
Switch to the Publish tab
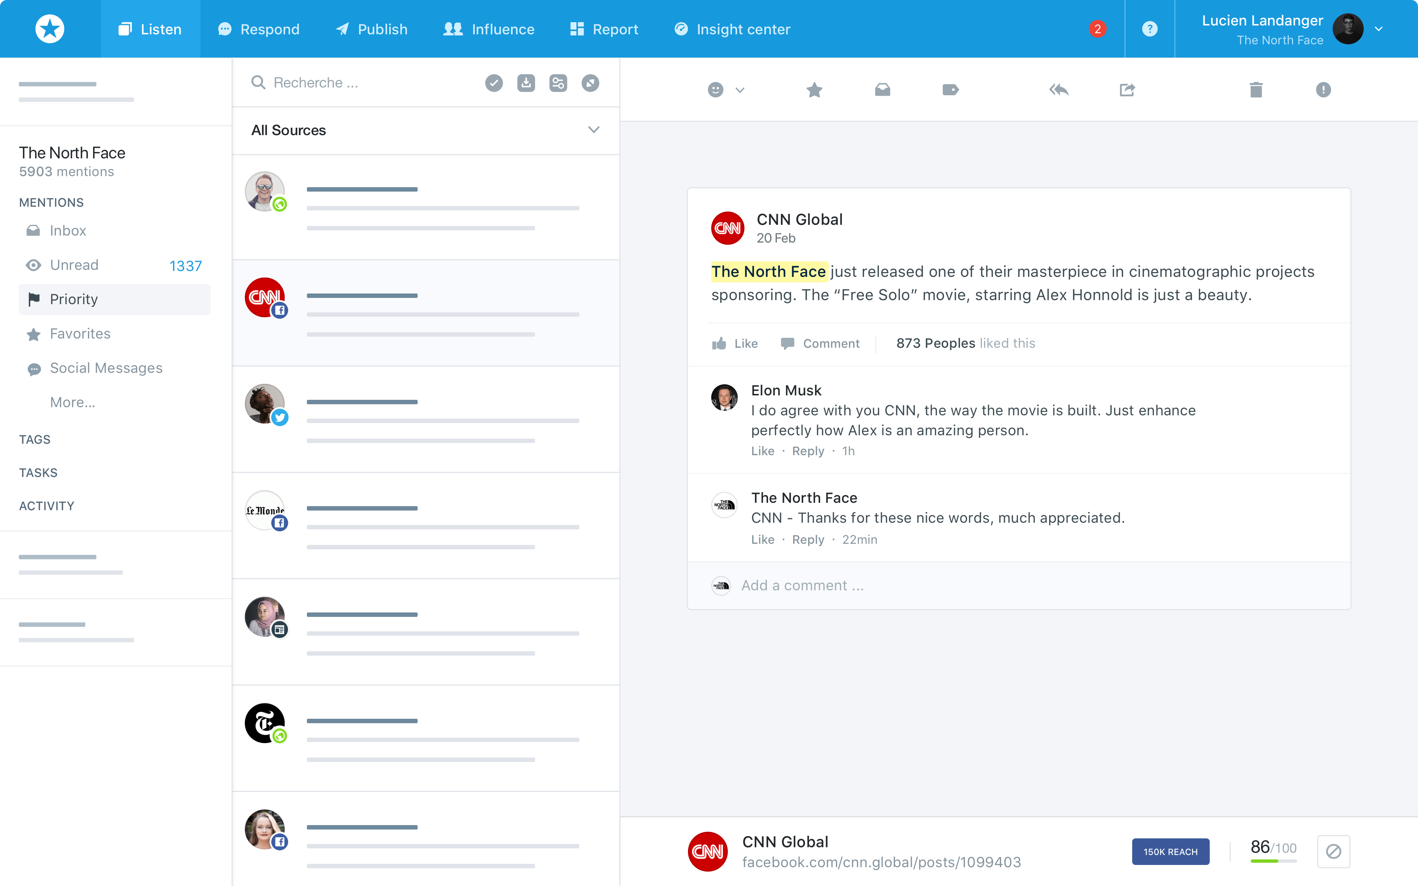pyautogui.click(x=371, y=29)
